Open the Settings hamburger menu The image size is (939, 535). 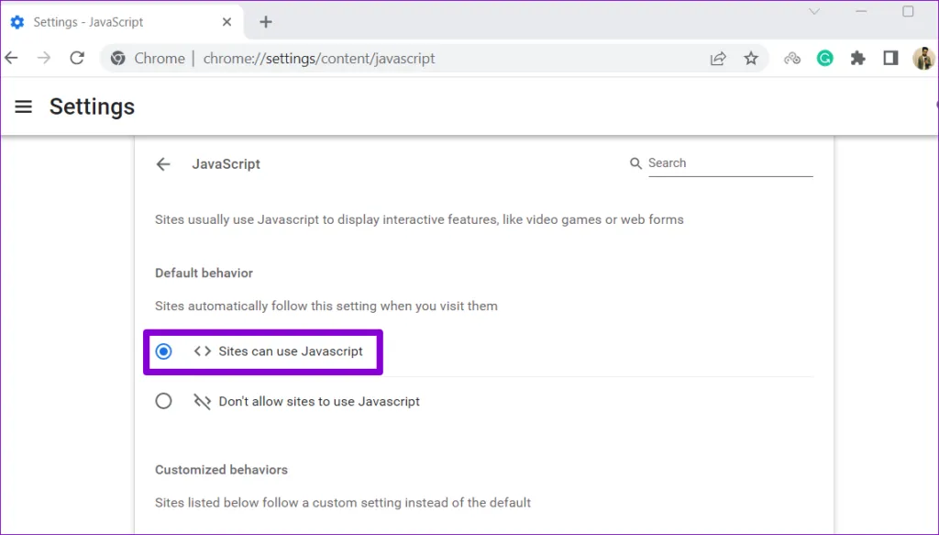click(24, 106)
